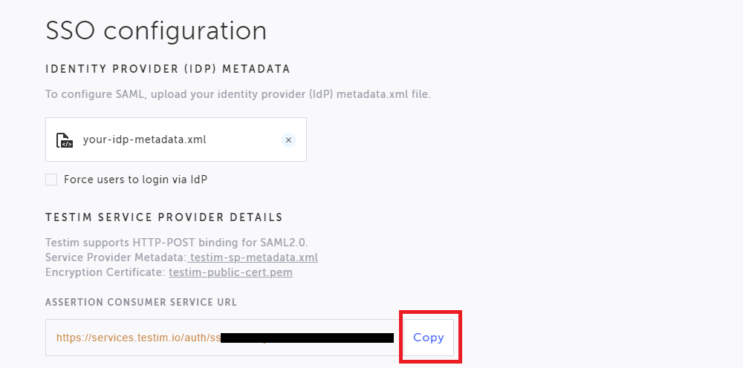This screenshot has width=743, height=368.
Task: Click the Assertion Consumer Service URL label
Action: [141, 302]
